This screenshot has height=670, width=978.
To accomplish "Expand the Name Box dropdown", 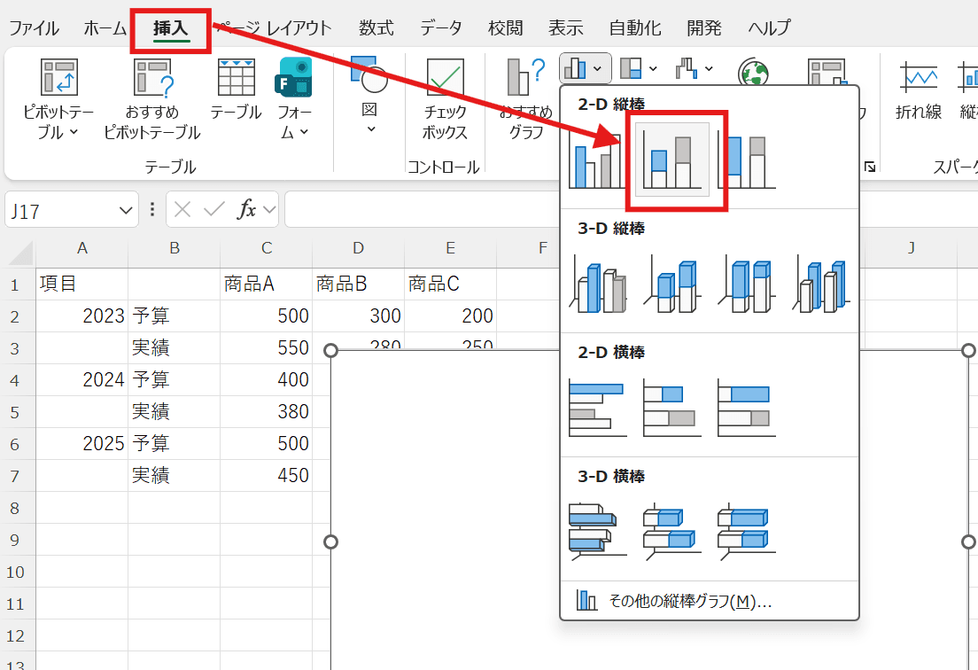I will (x=126, y=211).
